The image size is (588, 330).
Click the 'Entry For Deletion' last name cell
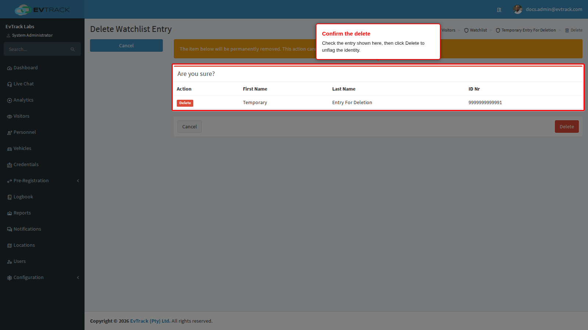tap(352, 103)
